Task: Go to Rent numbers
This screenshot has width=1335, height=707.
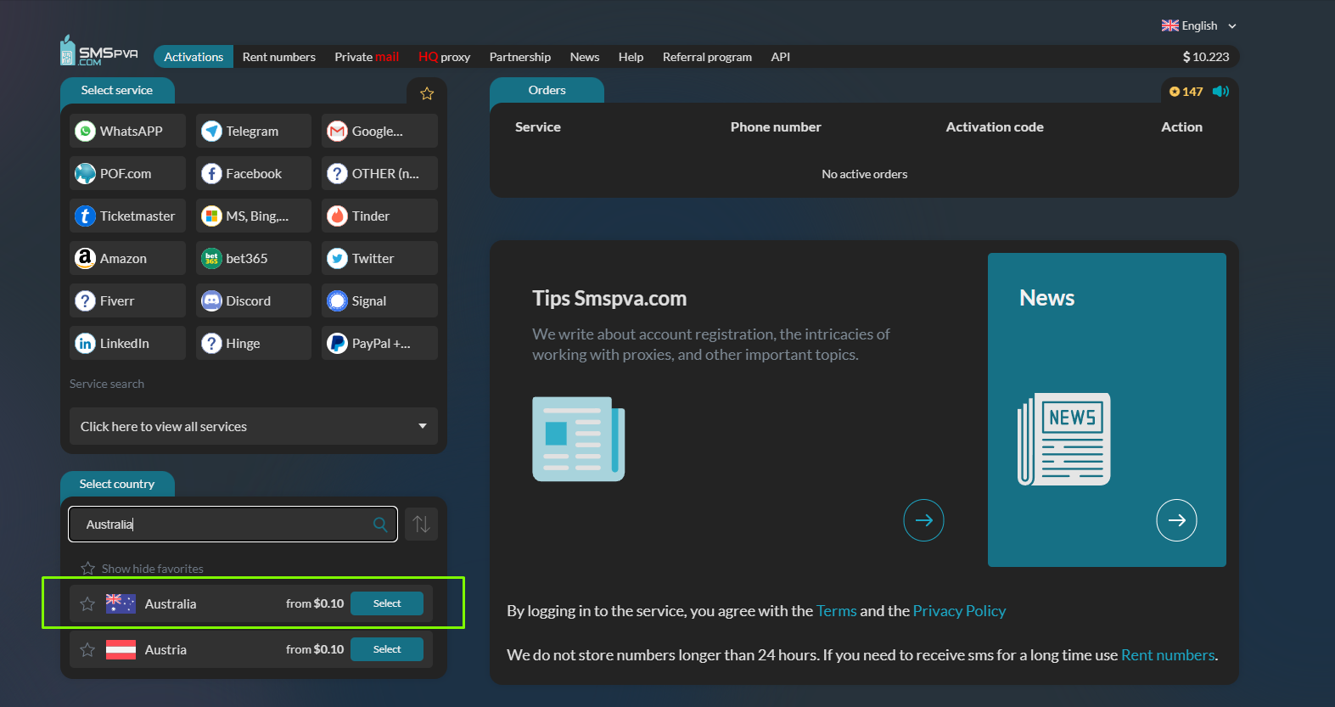Action: pos(279,57)
